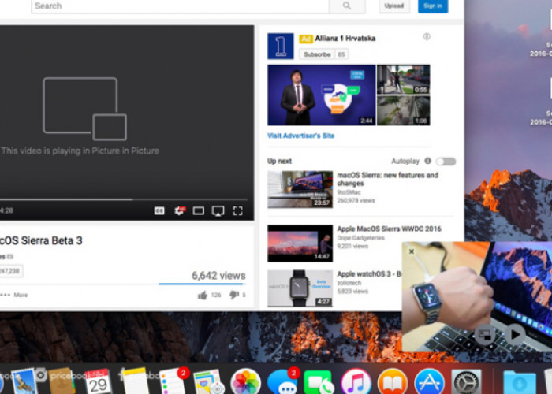Click the AirPlay icon in the player
This screenshot has height=394, width=552.
tap(218, 210)
